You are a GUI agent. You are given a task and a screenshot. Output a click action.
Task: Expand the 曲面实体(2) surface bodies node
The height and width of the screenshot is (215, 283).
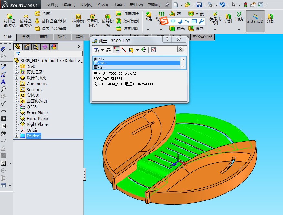(17, 101)
